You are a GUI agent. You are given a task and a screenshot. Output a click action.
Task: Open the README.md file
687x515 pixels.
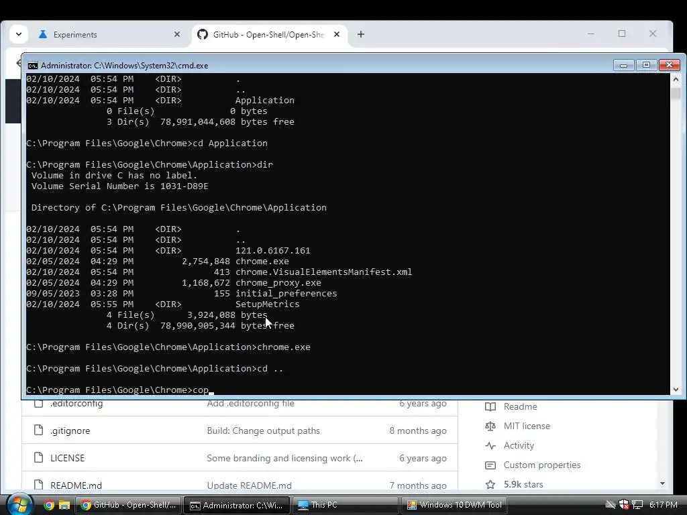click(x=76, y=485)
